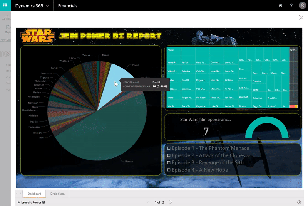Click the Plo Koon treemap tile
This screenshot has width=308, height=206.
(x=202, y=95)
